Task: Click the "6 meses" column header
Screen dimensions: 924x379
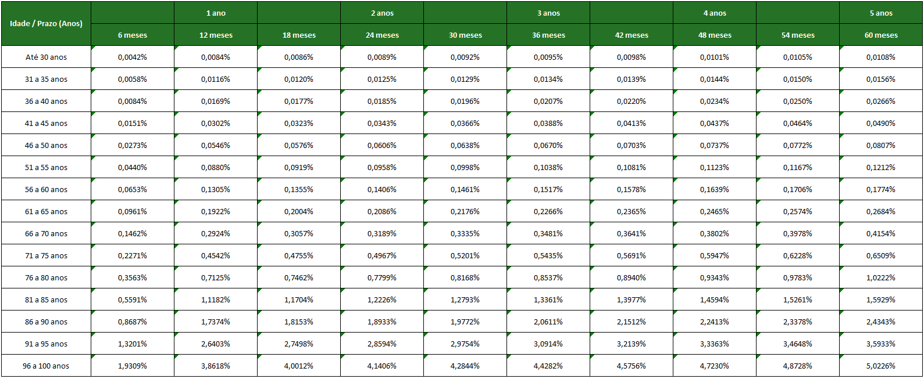Action: point(133,35)
